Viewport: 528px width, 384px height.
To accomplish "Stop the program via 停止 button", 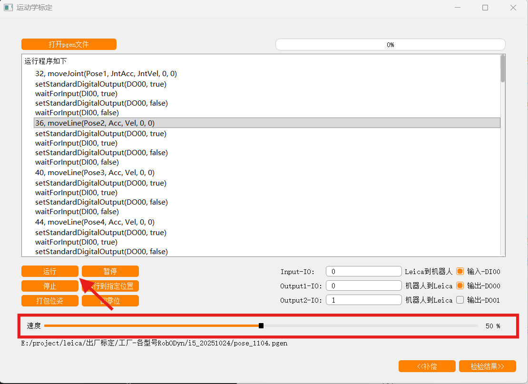I will (x=49, y=286).
